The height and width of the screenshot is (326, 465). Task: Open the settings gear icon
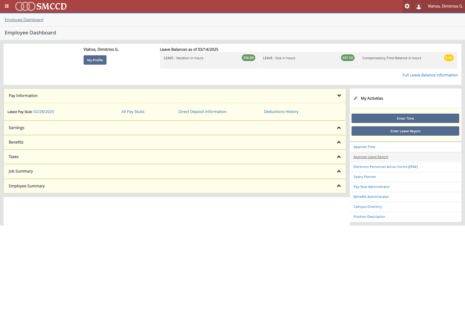407,6
